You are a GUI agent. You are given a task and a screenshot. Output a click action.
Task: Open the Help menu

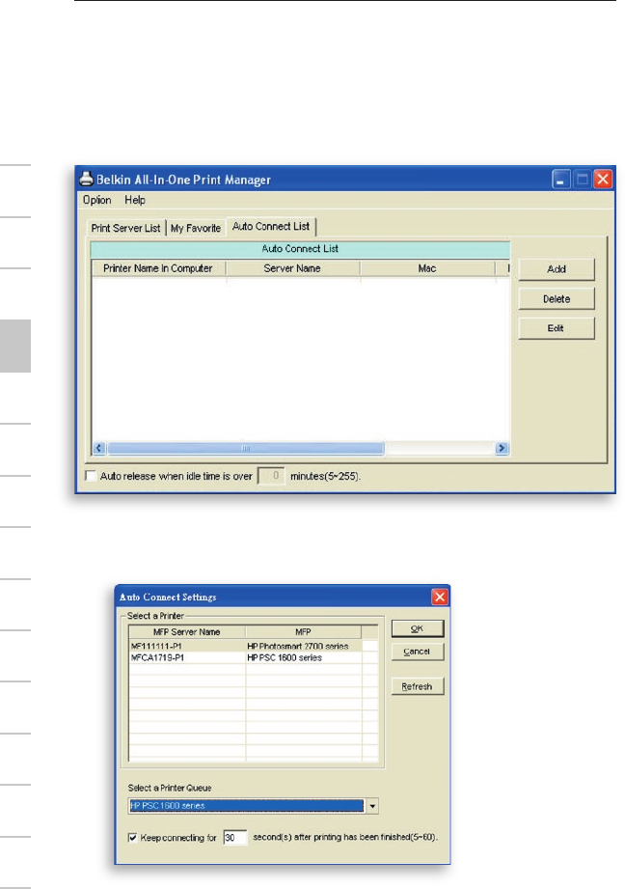135,200
